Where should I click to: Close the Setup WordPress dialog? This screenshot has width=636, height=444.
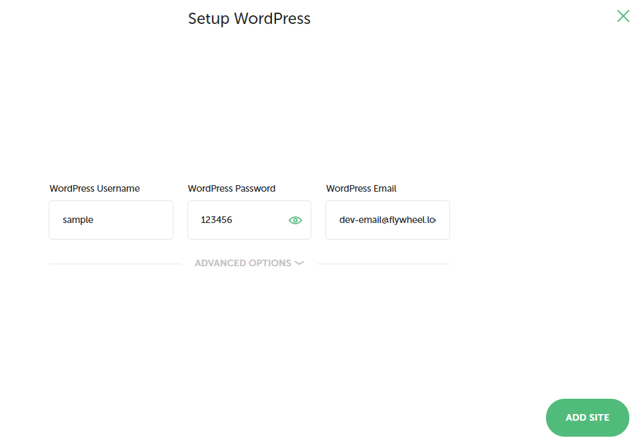623,16
